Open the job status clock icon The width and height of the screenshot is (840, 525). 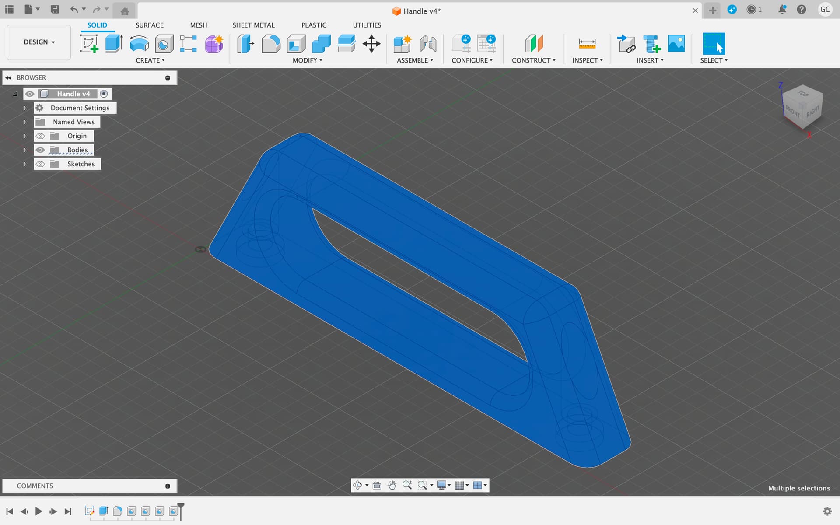tap(751, 9)
